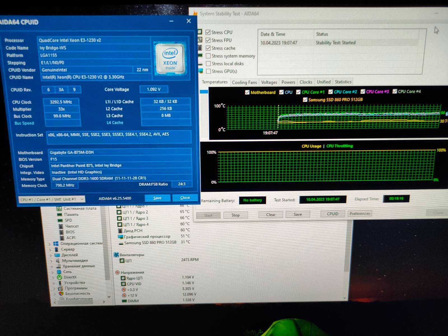Click the tree panel scrollbar down arrow

coord(109,297)
